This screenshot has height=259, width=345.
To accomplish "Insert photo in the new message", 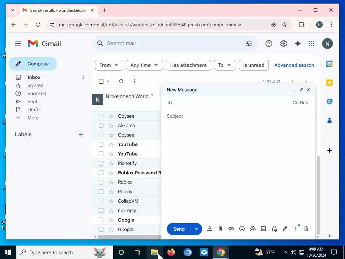I will [x=263, y=229].
